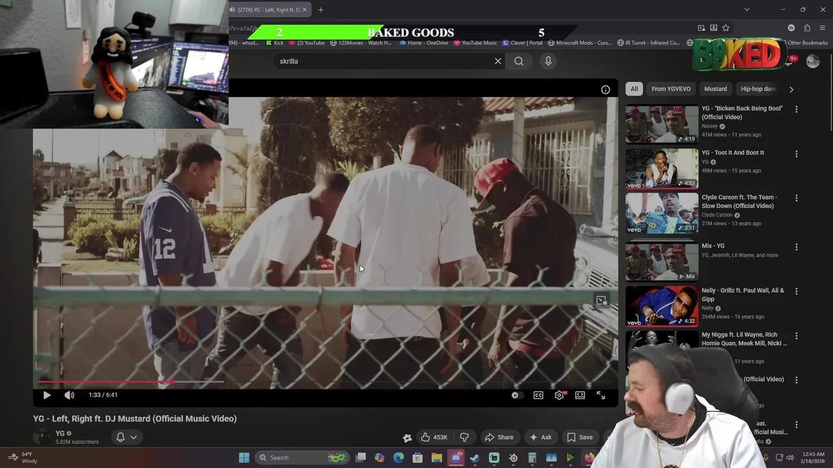Bookmark this page with star icon

pyautogui.click(x=726, y=28)
